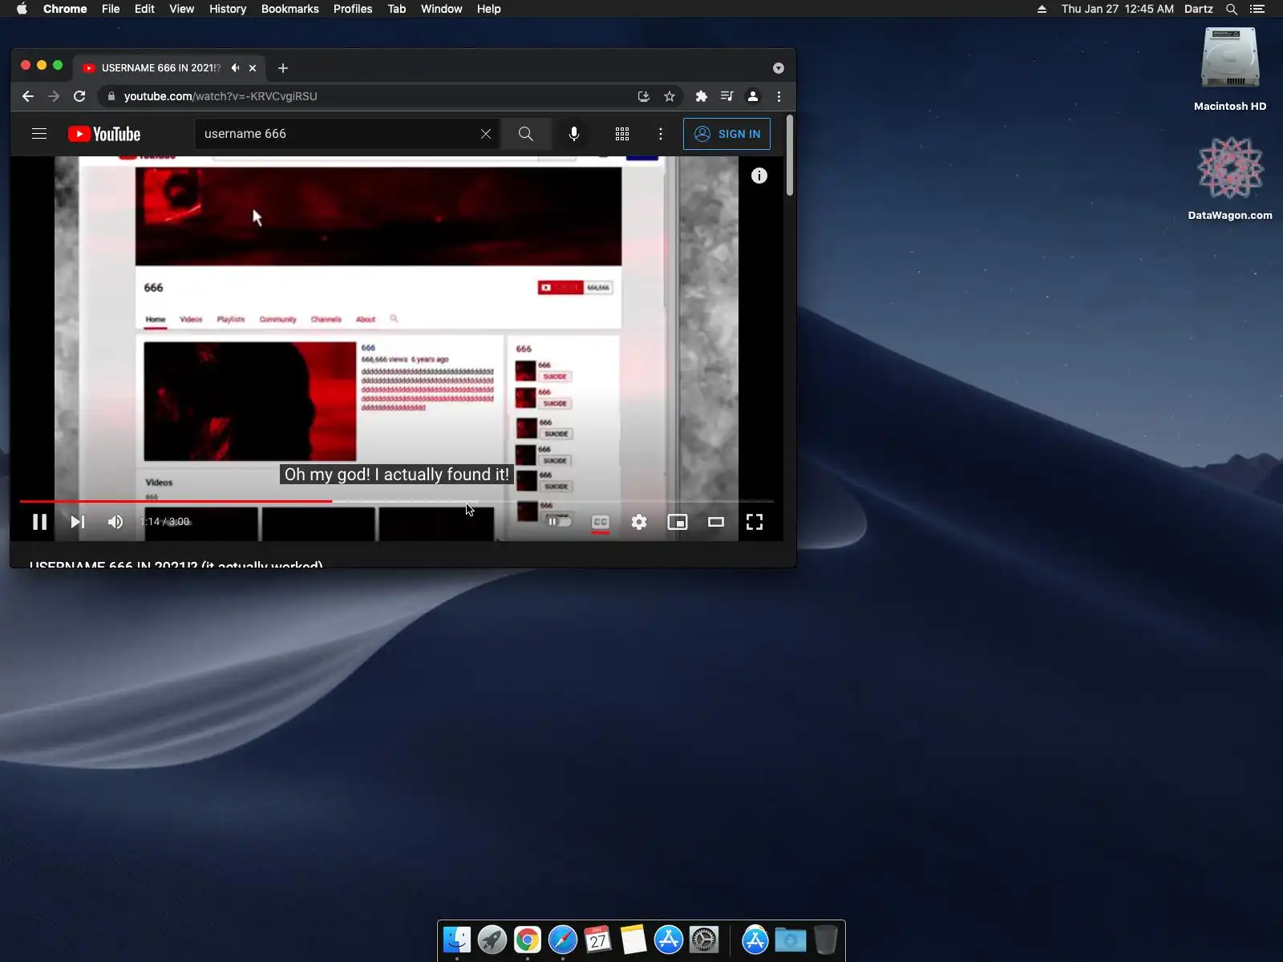The image size is (1283, 962).
Task: Open the Profiles menu
Action: point(353,9)
